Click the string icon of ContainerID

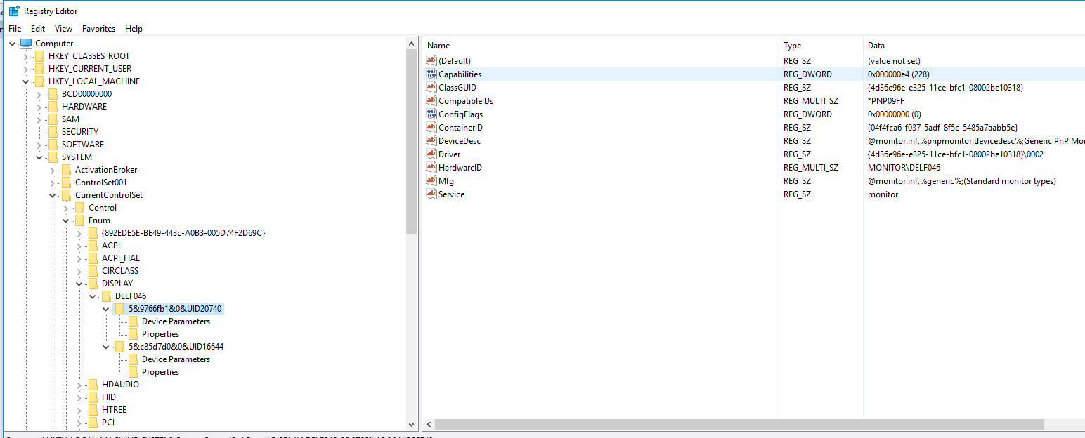tap(431, 128)
